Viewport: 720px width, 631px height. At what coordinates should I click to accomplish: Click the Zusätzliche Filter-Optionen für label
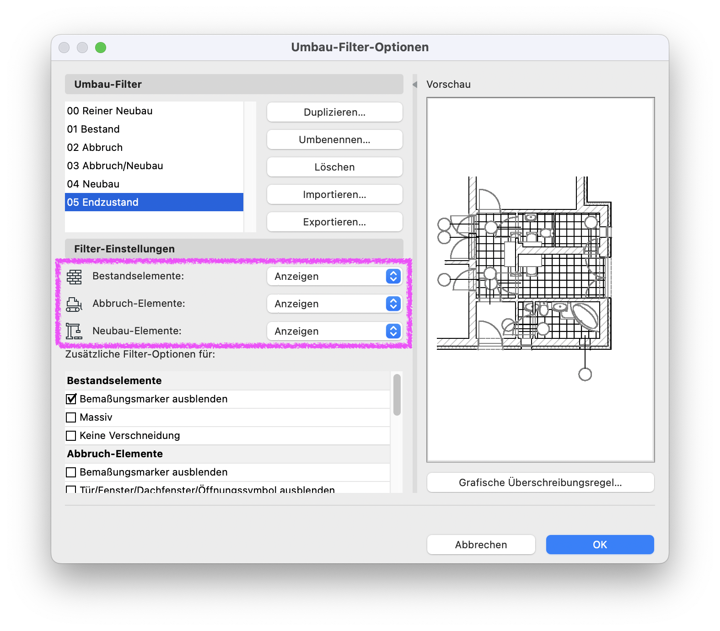pos(140,354)
